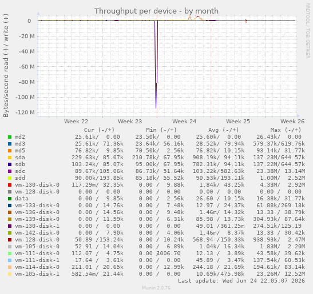Viewport: 313px width, 294px height.
Task: Select the vm-139-disk-0 color swatch
Action: pyautogui.click(x=10, y=219)
